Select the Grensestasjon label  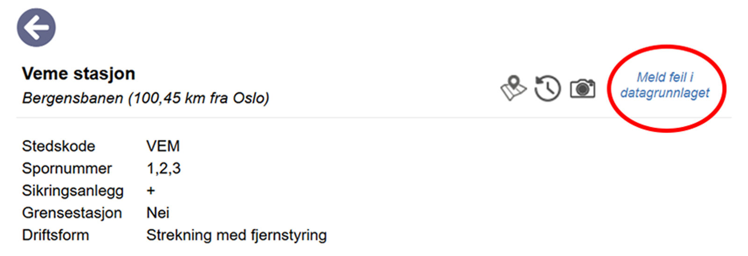click(72, 213)
